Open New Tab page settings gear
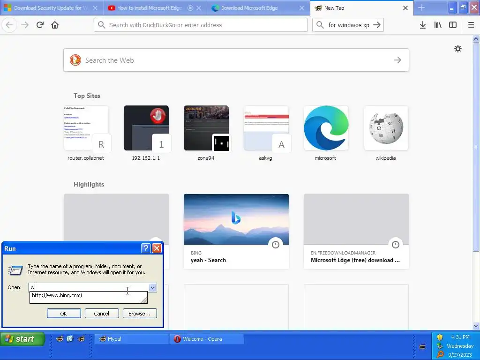Image resolution: width=480 pixels, height=360 pixels. [457, 49]
